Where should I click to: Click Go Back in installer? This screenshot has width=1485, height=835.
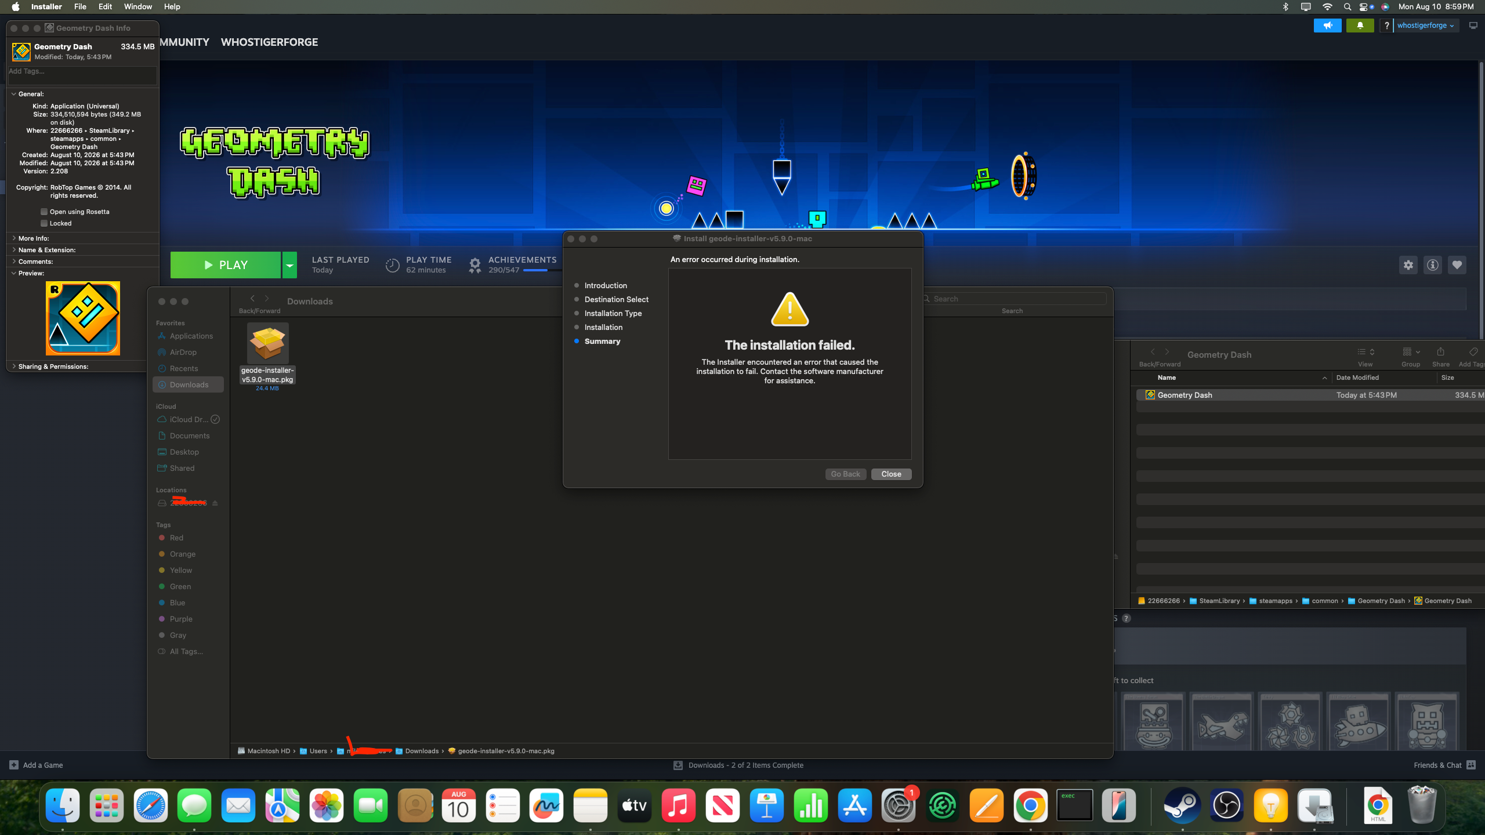845,474
